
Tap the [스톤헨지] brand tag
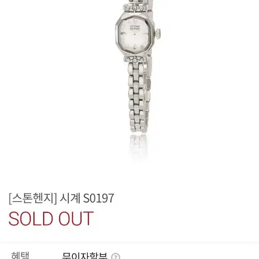click(x=33, y=198)
